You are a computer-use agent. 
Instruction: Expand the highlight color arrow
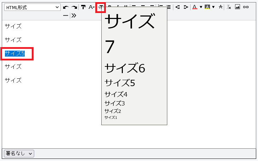(x=214, y=7)
